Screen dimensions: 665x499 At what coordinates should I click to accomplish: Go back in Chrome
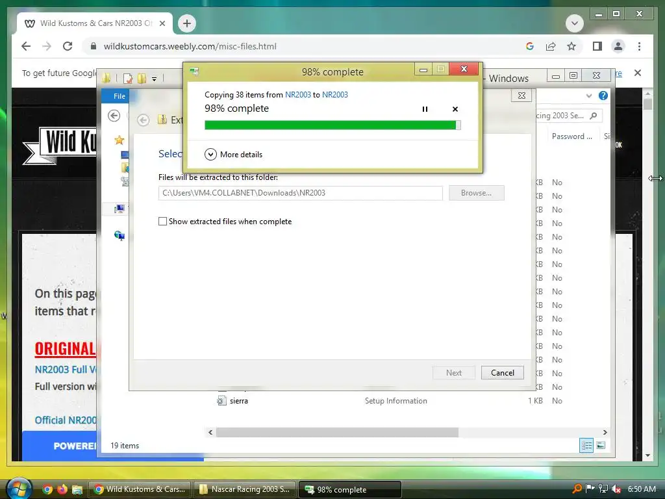click(x=26, y=46)
